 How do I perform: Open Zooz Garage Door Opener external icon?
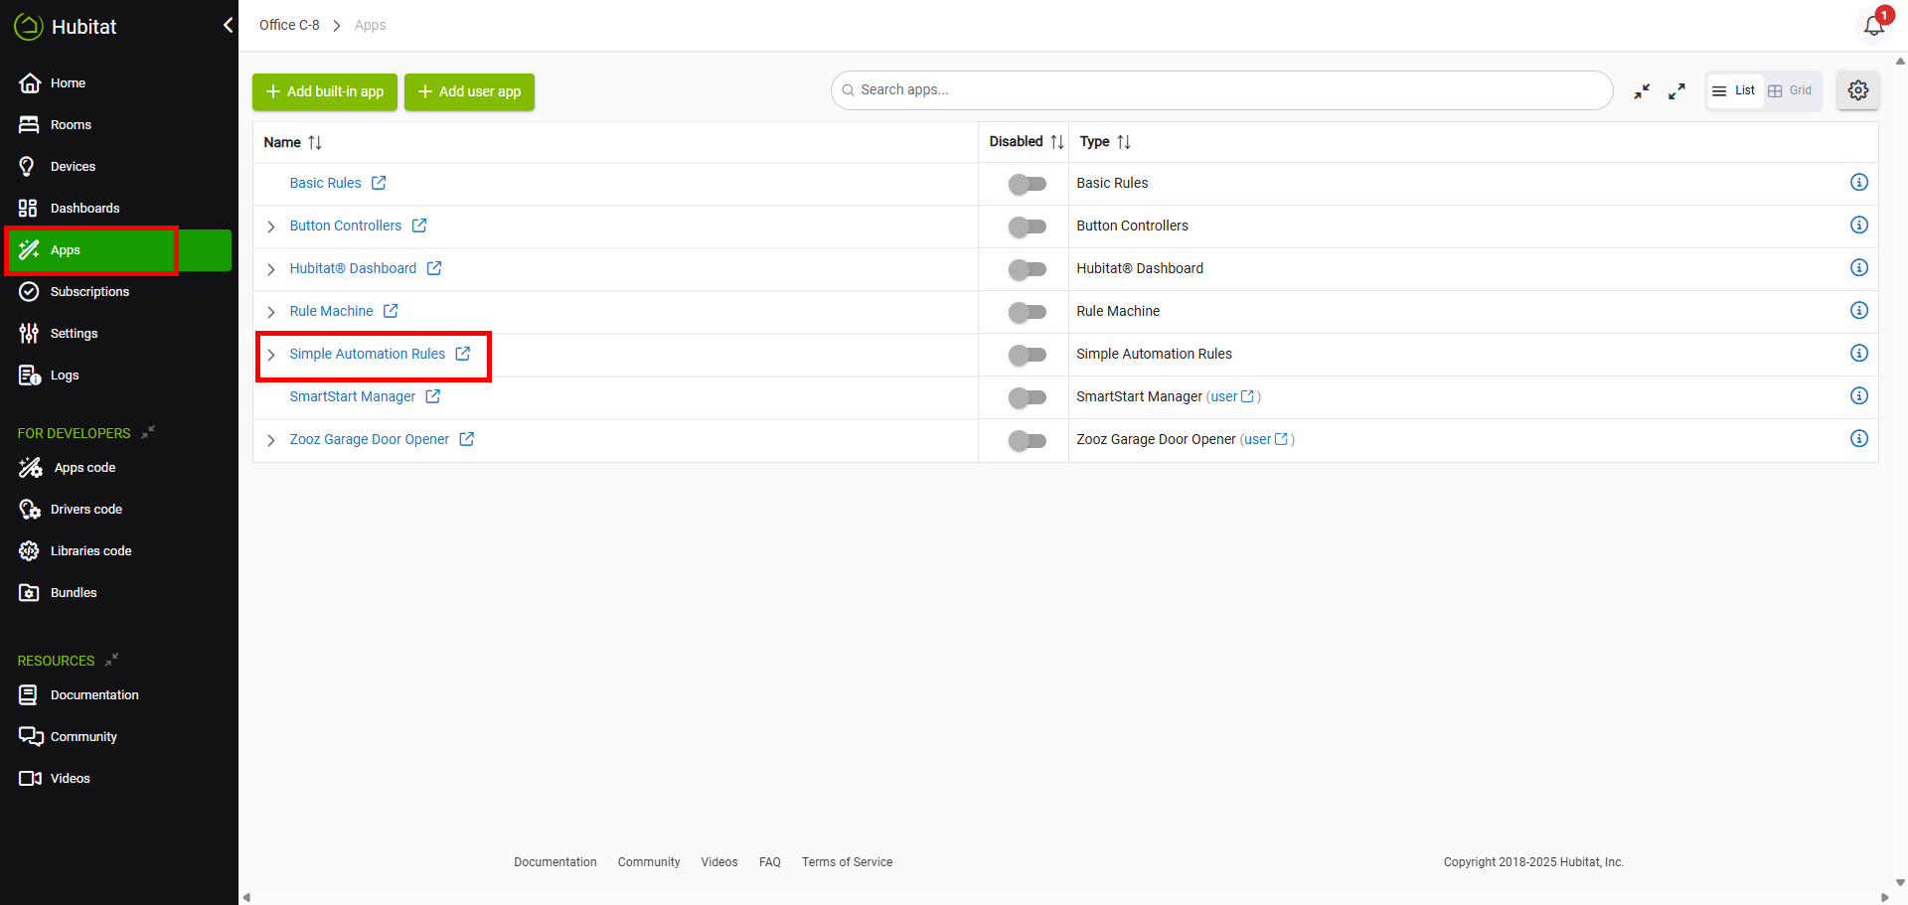467,439
